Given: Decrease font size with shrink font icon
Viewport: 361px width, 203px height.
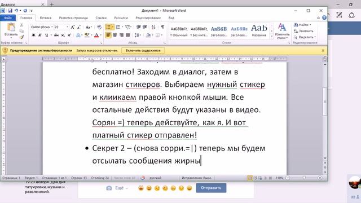Looking at the screenshot, I should click(79, 27).
